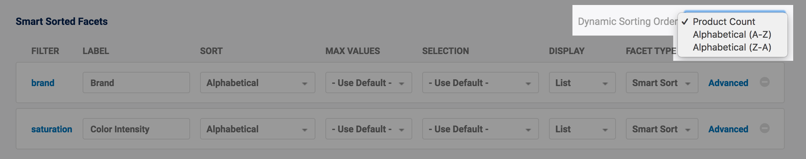
Task: Remove the brand facet row
Action: pos(764,82)
